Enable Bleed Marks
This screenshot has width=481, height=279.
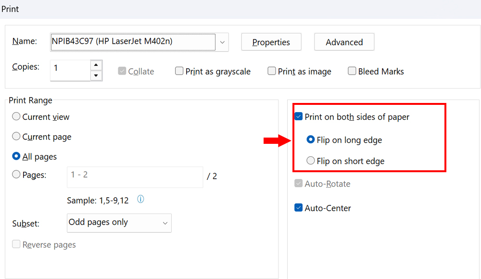click(x=352, y=71)
